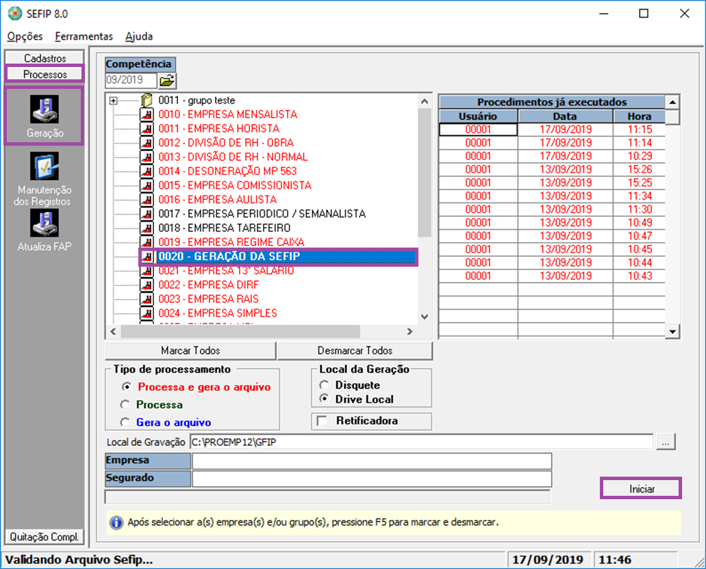Click company icon beside 0013 DIVISÃO DE RH - NORMAL
This screenshot has height=569, width=706.
pos(147,157)
